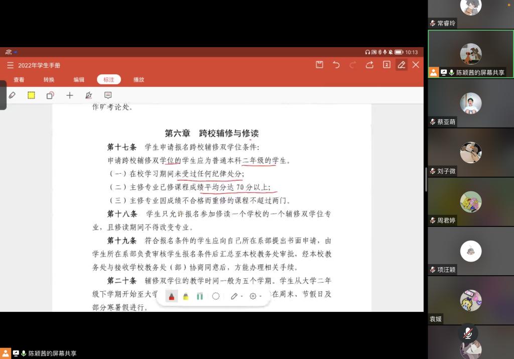Select participant 袁媛 tile
This screenshot has height=359, width=514.
[471, 300]
